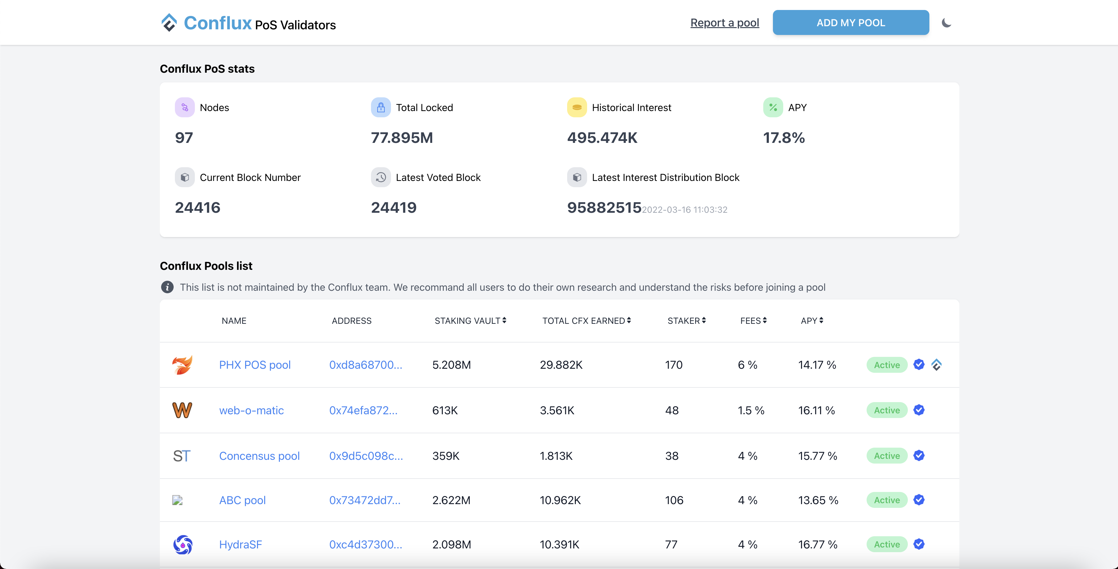Open the ABC pool link

pyautogui.click(x=242, y=500)
